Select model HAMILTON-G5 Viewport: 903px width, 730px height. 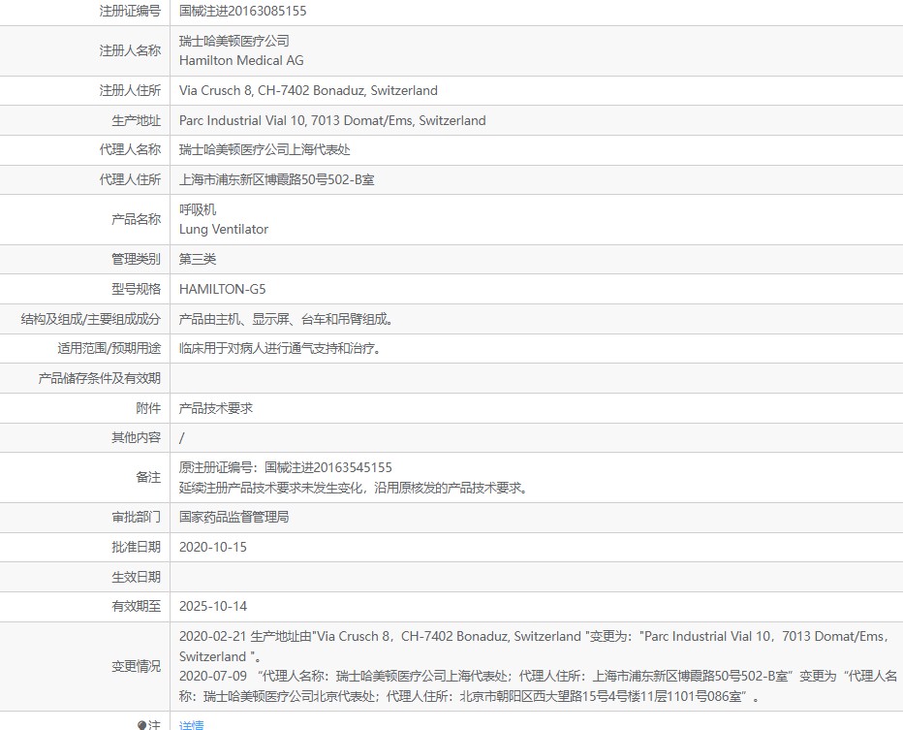pyautogui.click(x=222, y=289)
